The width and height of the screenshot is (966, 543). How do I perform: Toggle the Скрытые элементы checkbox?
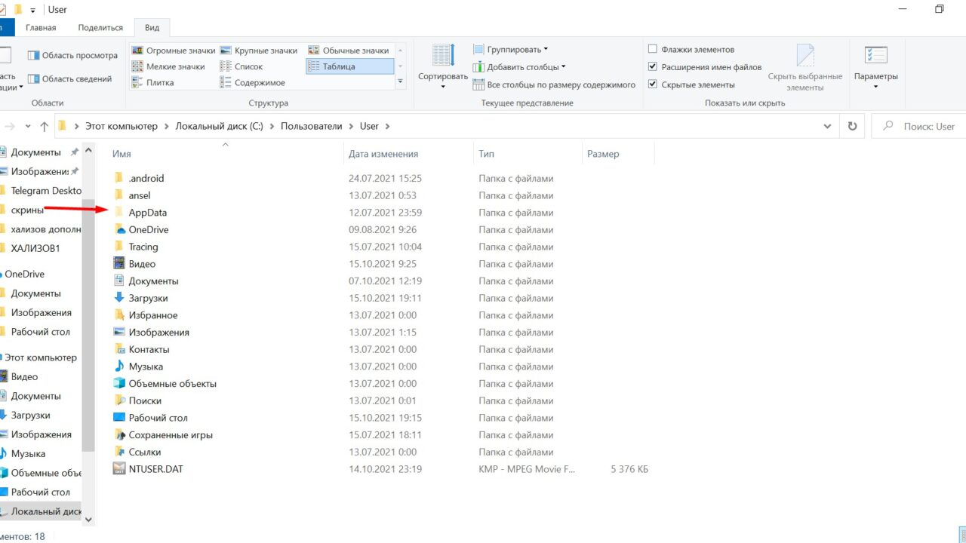[653, 84]
